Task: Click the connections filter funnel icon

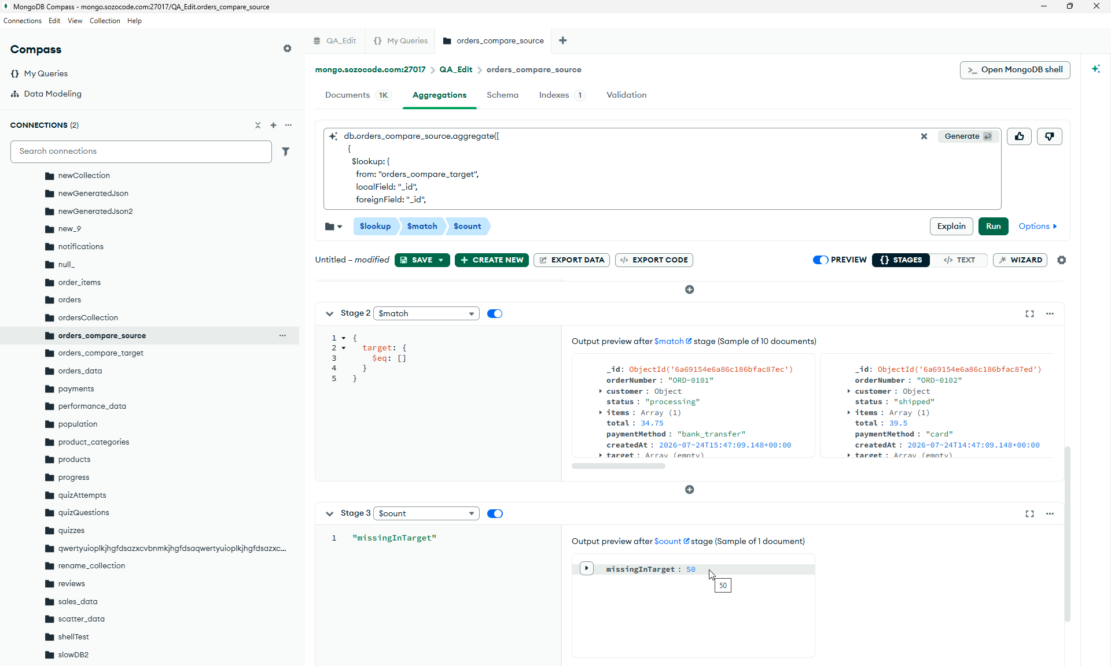Action: 285,151
